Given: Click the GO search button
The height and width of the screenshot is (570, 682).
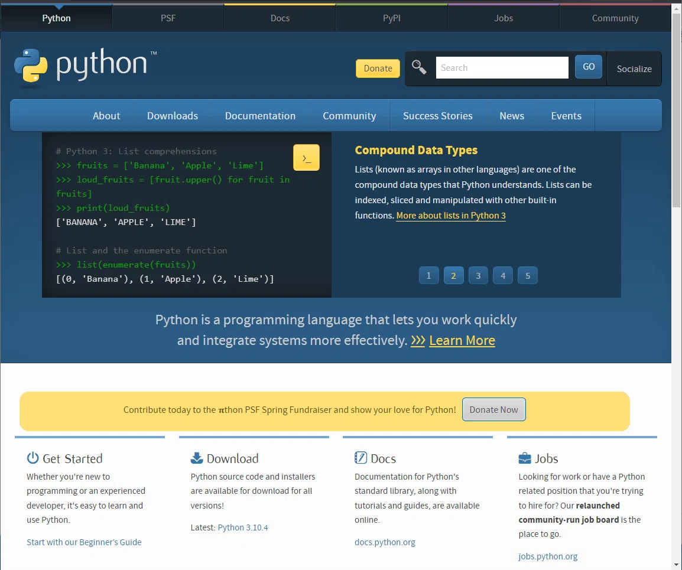Looking at the screenshot, I should point(589,67).
